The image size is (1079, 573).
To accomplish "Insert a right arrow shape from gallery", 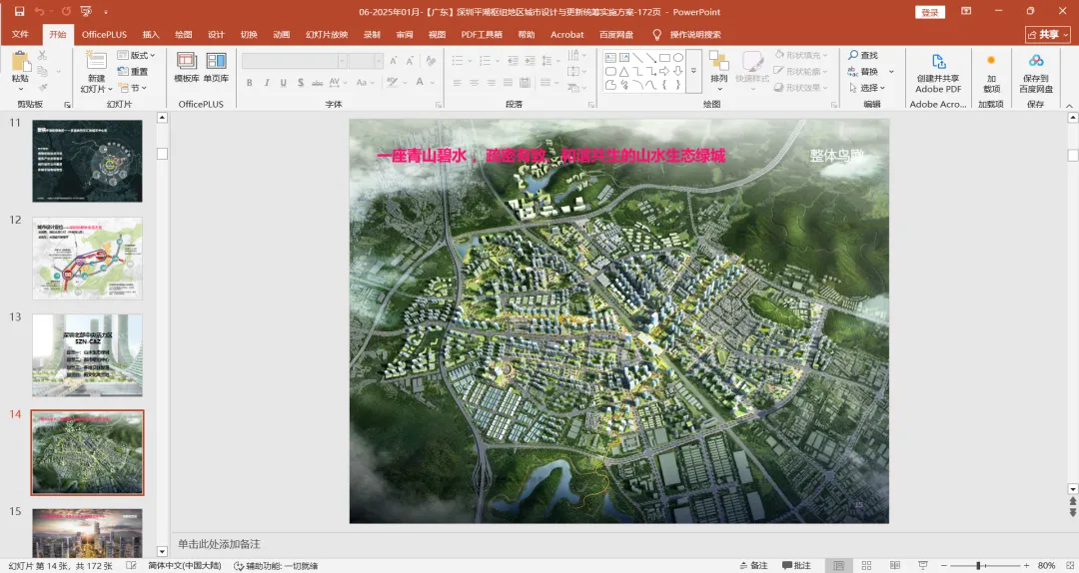I will (664, 71).
